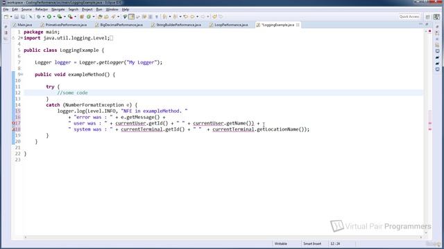Open the Window menu

pos(112,9)
